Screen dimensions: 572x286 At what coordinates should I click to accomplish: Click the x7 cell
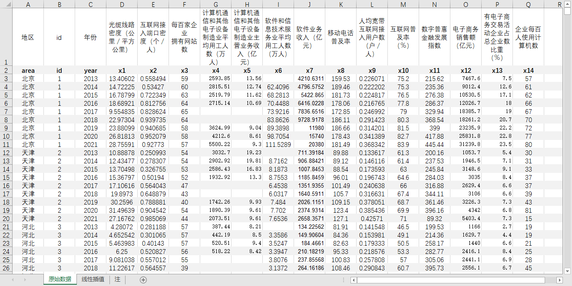pyautogui.click(x=310, y=70)
